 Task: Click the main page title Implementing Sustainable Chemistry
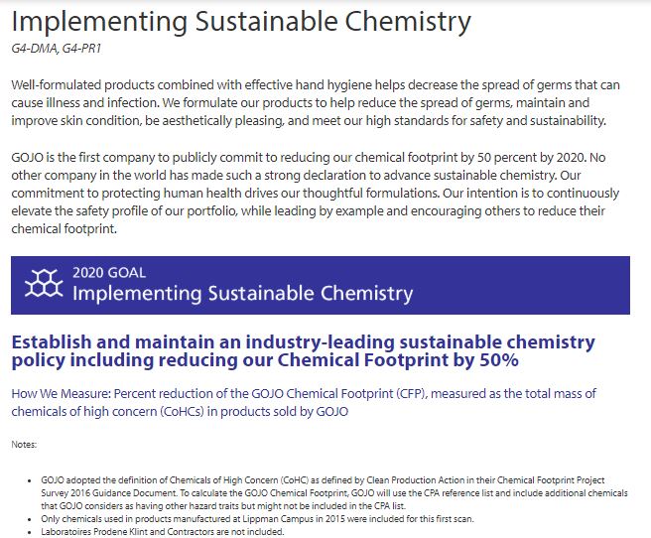click(x=241, y=21)
